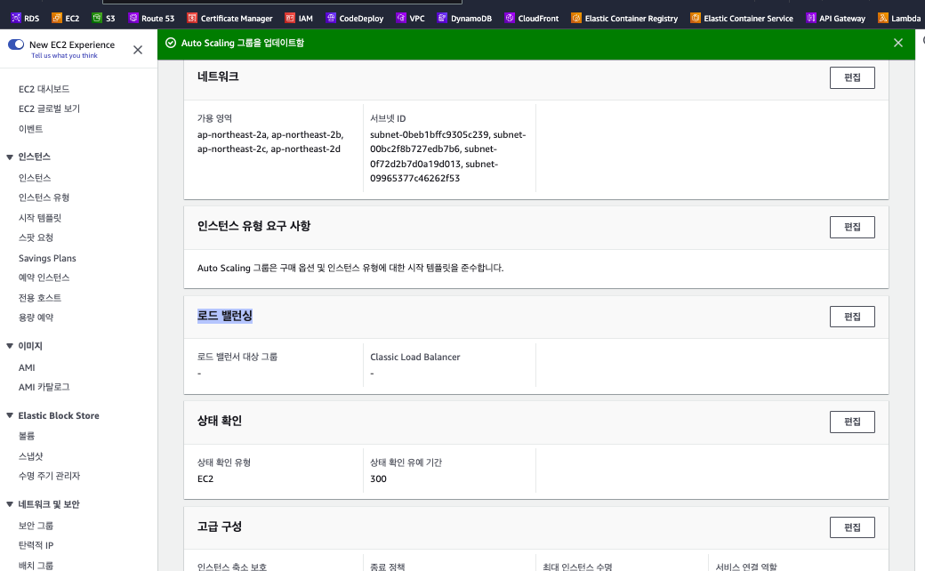
Task: Click the green success checkmark icon in banner
Action: click(171, 43)
